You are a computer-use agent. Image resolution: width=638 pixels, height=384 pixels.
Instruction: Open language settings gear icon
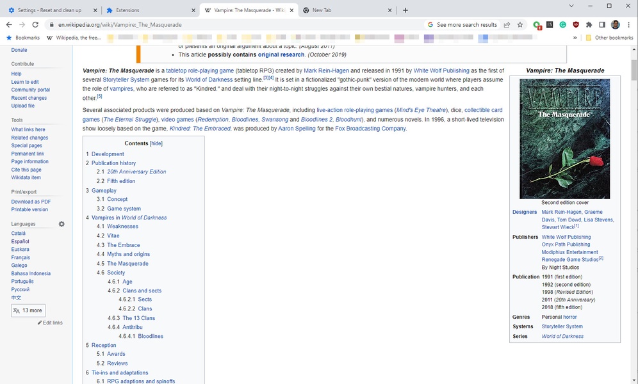[x=61, y=224]
